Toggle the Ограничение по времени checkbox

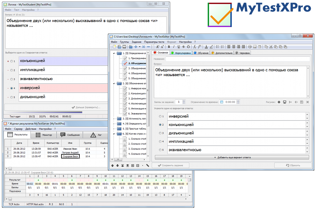point(221,102)
